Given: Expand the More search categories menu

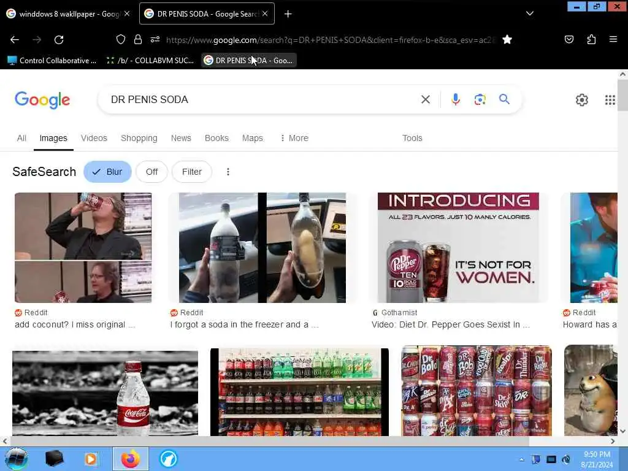Looking at the screenshot, I should (294, 138).
